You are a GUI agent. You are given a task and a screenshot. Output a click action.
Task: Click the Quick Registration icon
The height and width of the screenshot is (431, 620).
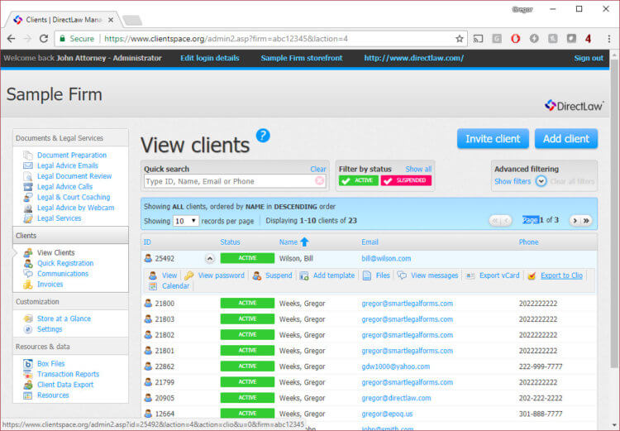pyautogui.click(x=27, y=263)
